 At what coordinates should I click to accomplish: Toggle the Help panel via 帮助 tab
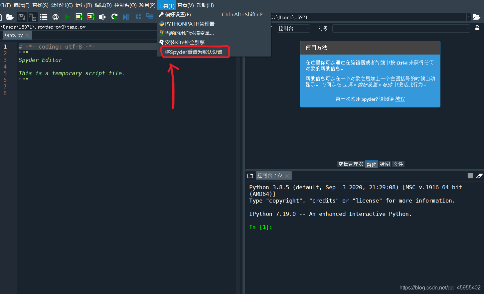point(371,164)
